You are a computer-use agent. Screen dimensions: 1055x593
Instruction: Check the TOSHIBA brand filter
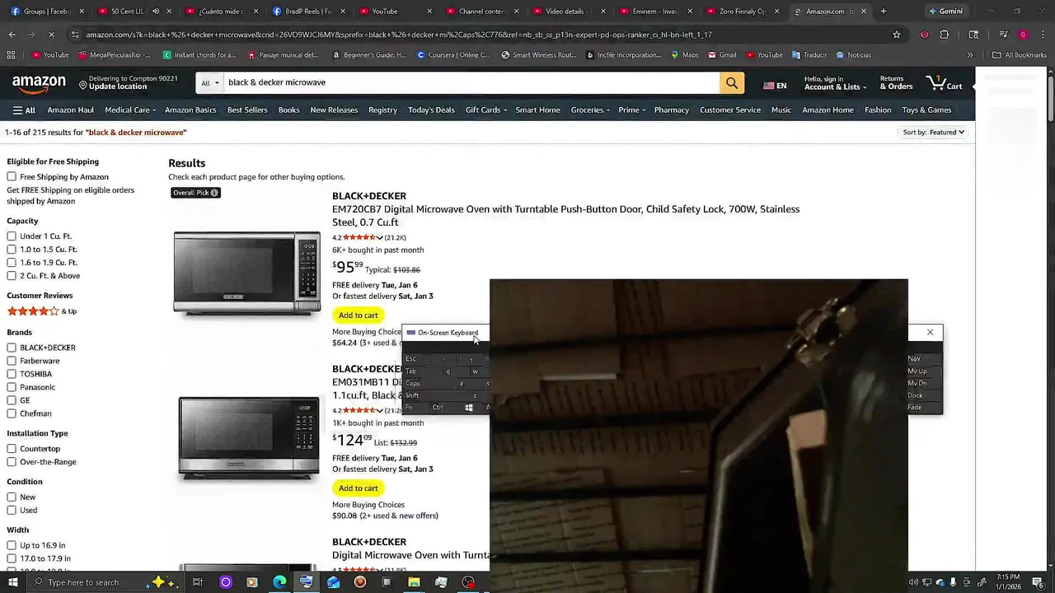tap(12, 374)
